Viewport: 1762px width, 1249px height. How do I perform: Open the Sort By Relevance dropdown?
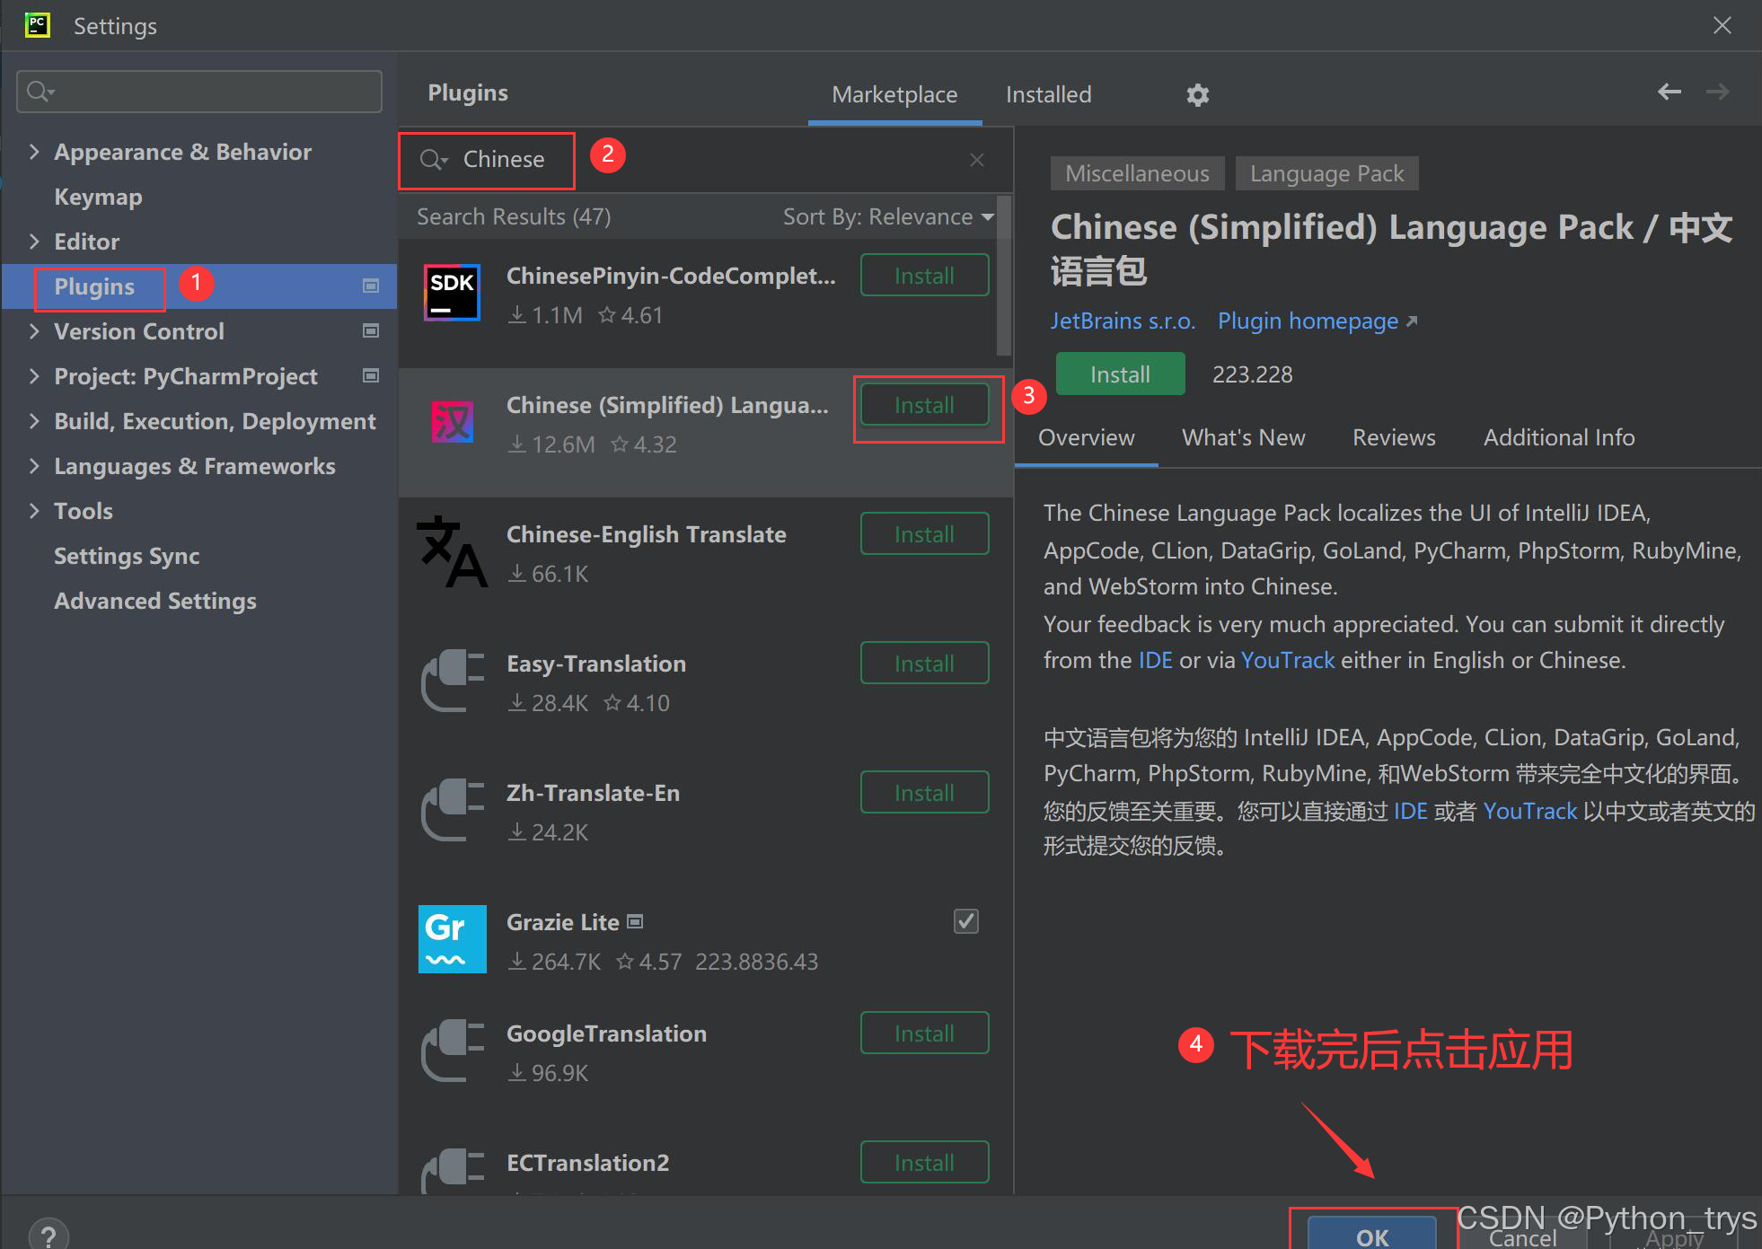tap(887, 217)
